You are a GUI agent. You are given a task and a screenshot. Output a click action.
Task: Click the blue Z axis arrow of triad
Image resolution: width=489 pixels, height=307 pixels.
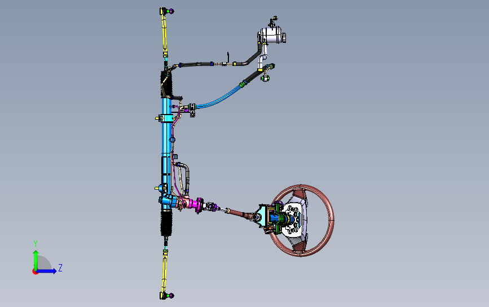pos(47,271)
